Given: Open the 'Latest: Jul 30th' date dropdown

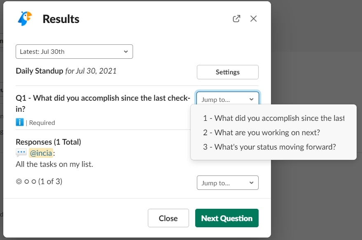Looking at the screenshot, I should click(74, 52).
